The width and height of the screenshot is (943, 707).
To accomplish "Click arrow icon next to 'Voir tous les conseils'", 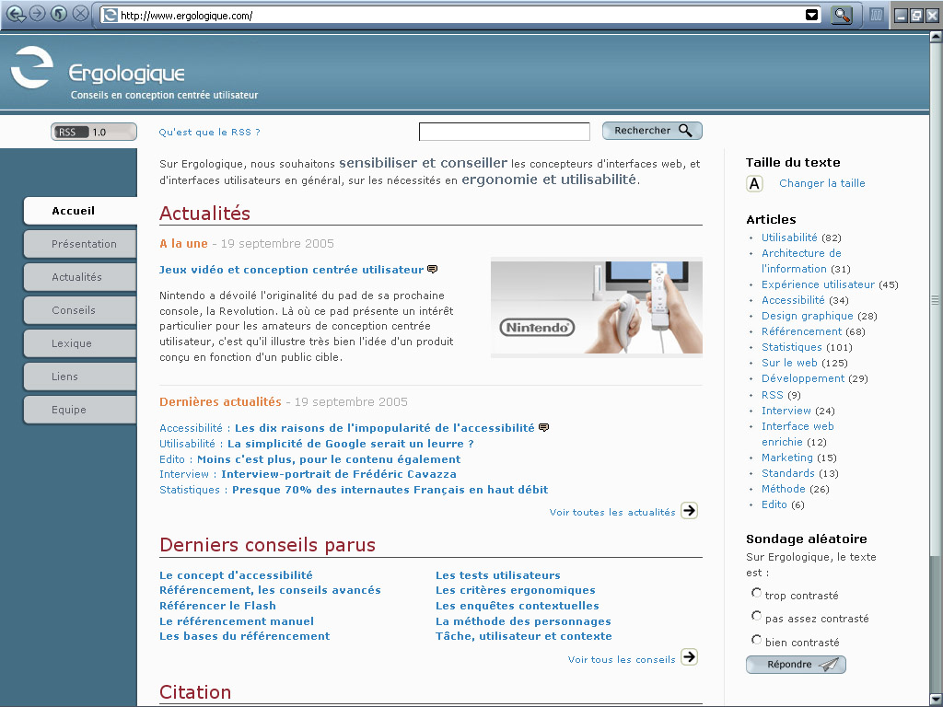I will (x=689, y=657).
